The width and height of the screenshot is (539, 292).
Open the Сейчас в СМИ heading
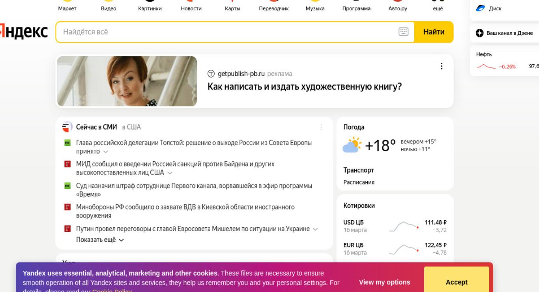pos(97,127)
